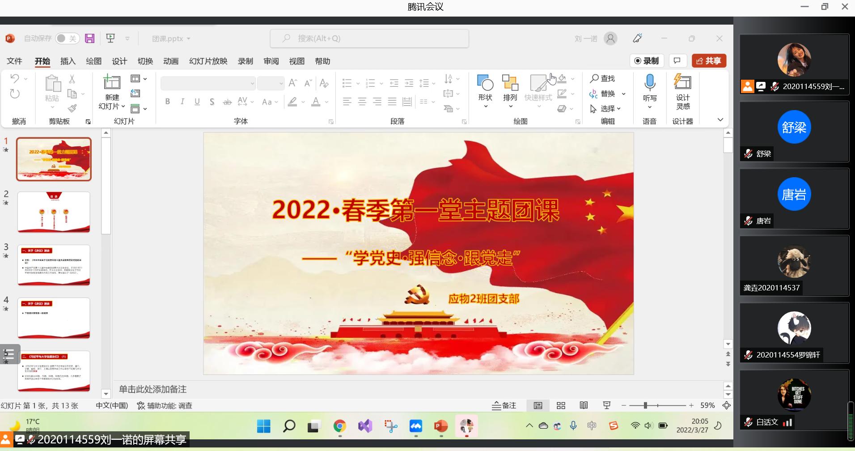This screenshot has height=451, width=855.
Task: Toggle center text alignment
Action: [362, 102]
